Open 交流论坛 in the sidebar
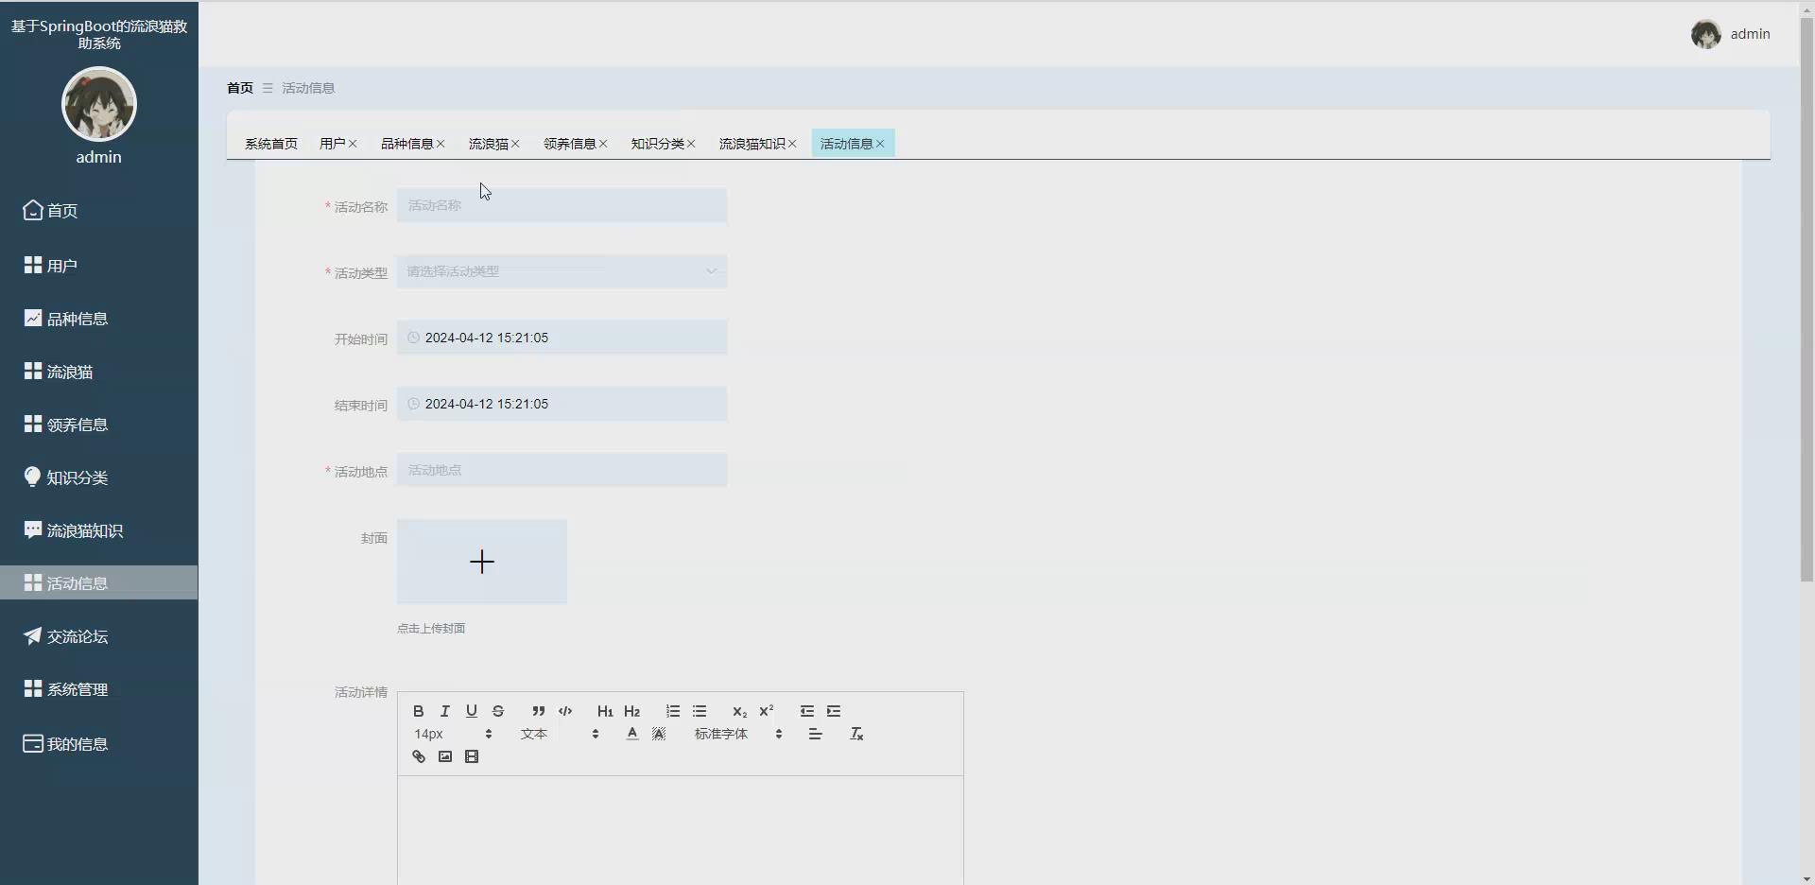Viewport: 1815px width, 885px height. [99, 636]
